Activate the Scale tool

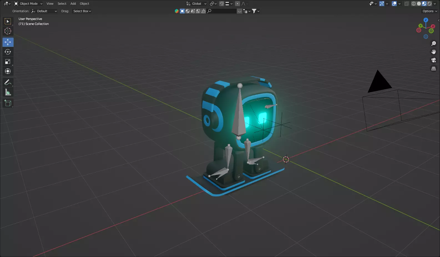(8, 61)
